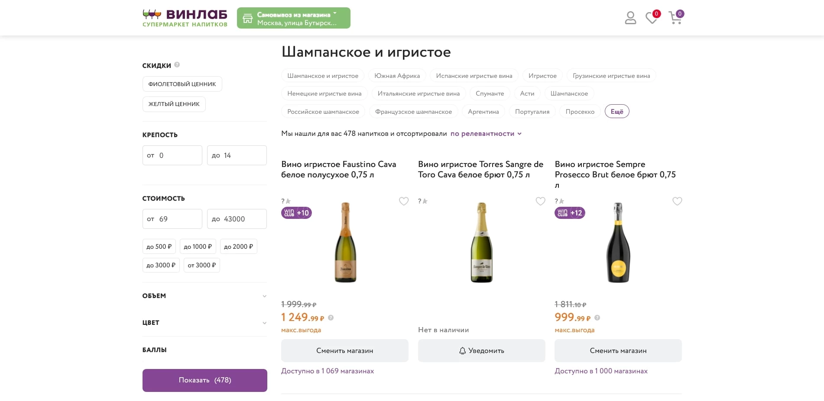Select the Асти category chip

click(527, 93)
